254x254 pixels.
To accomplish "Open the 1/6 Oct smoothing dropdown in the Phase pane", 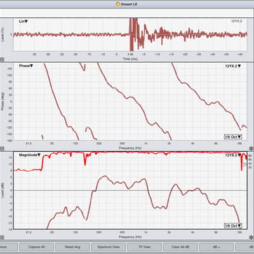I will coord(233,137).
